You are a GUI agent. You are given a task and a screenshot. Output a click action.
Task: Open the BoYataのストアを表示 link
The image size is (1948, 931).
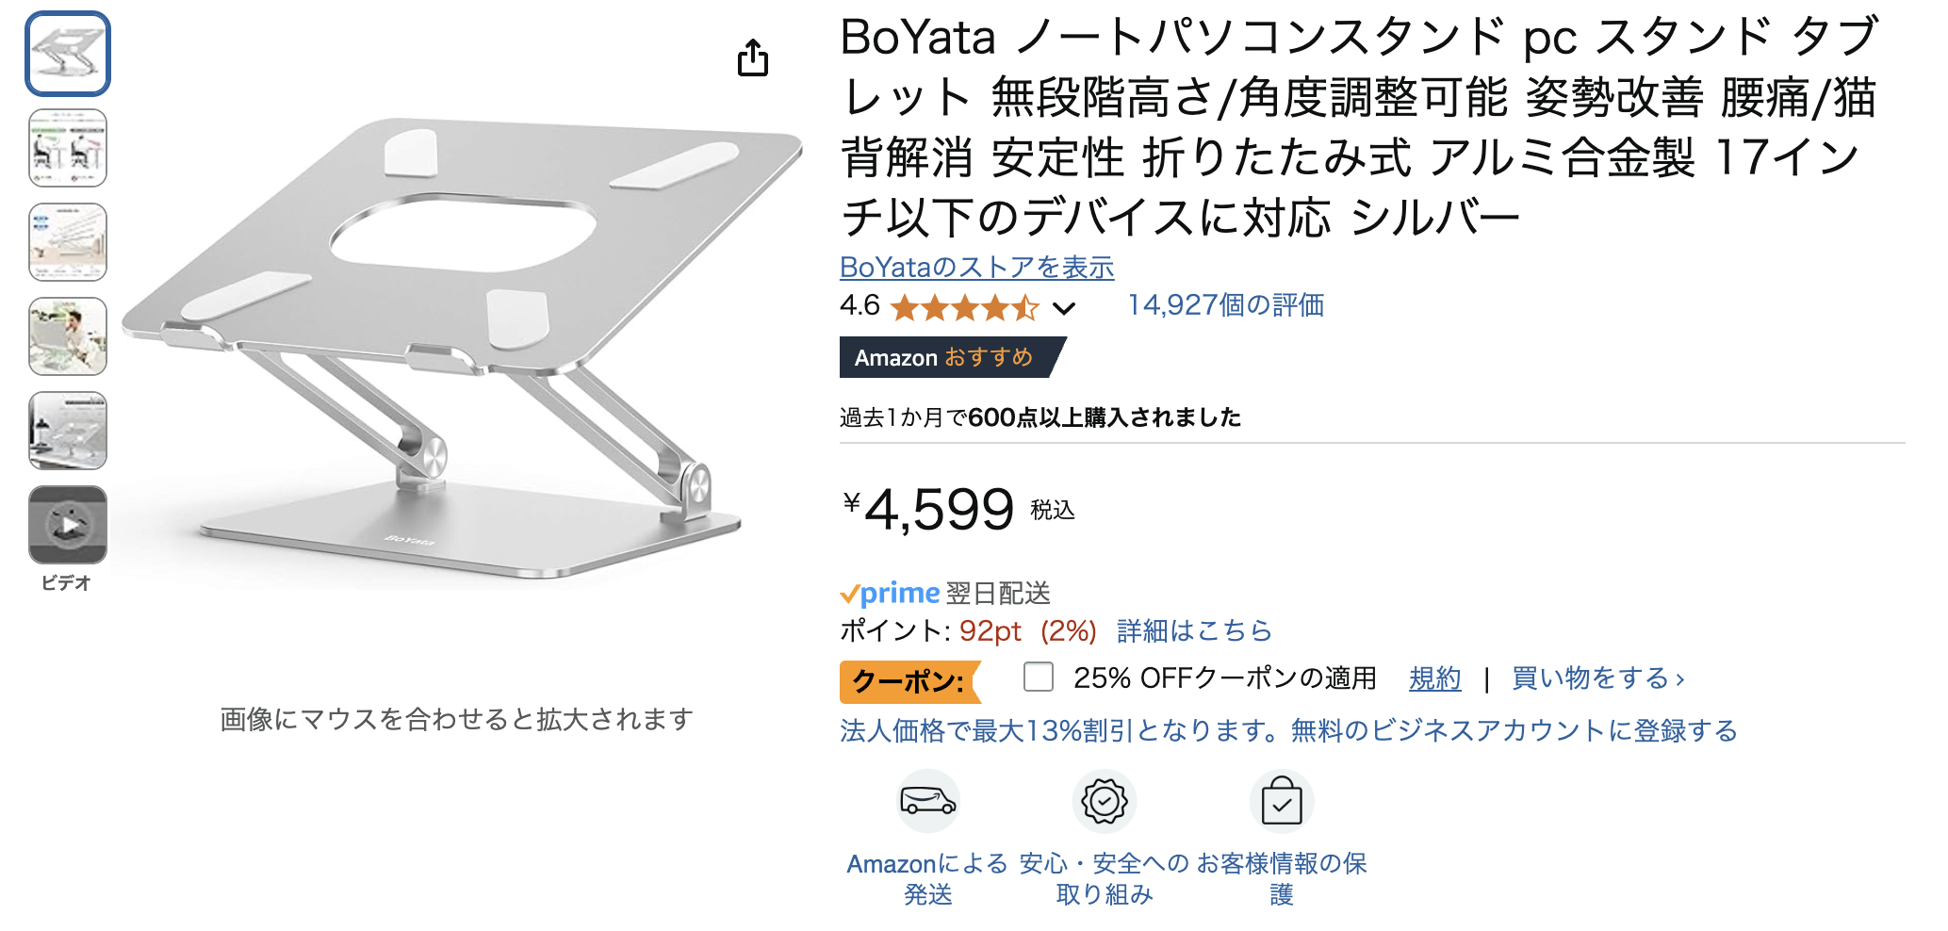pos(976,268)
